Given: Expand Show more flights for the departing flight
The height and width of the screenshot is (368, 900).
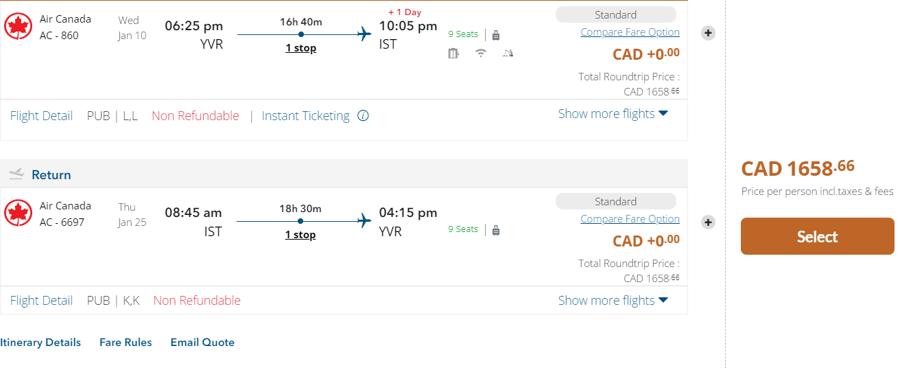Looking at the screenshot, I should point(613,114).
